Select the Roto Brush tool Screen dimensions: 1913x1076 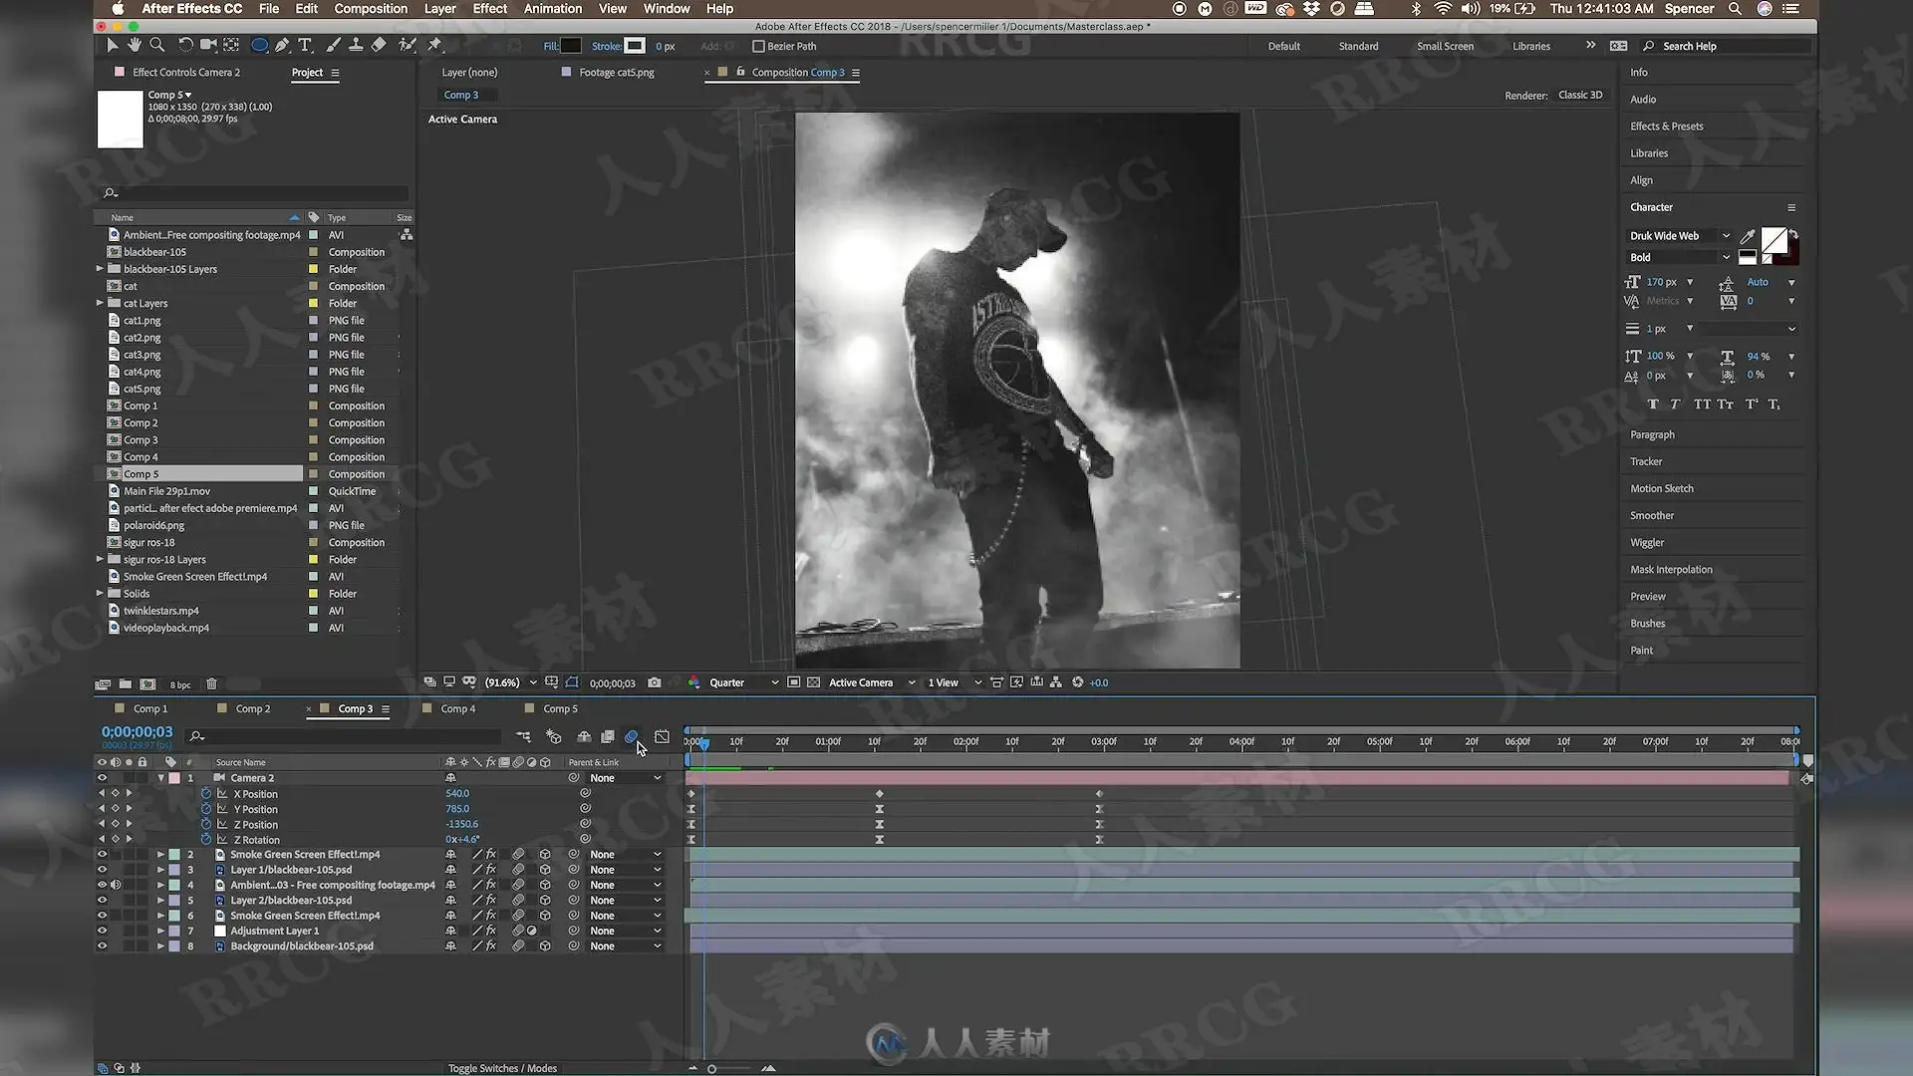(x=407, y=45)
